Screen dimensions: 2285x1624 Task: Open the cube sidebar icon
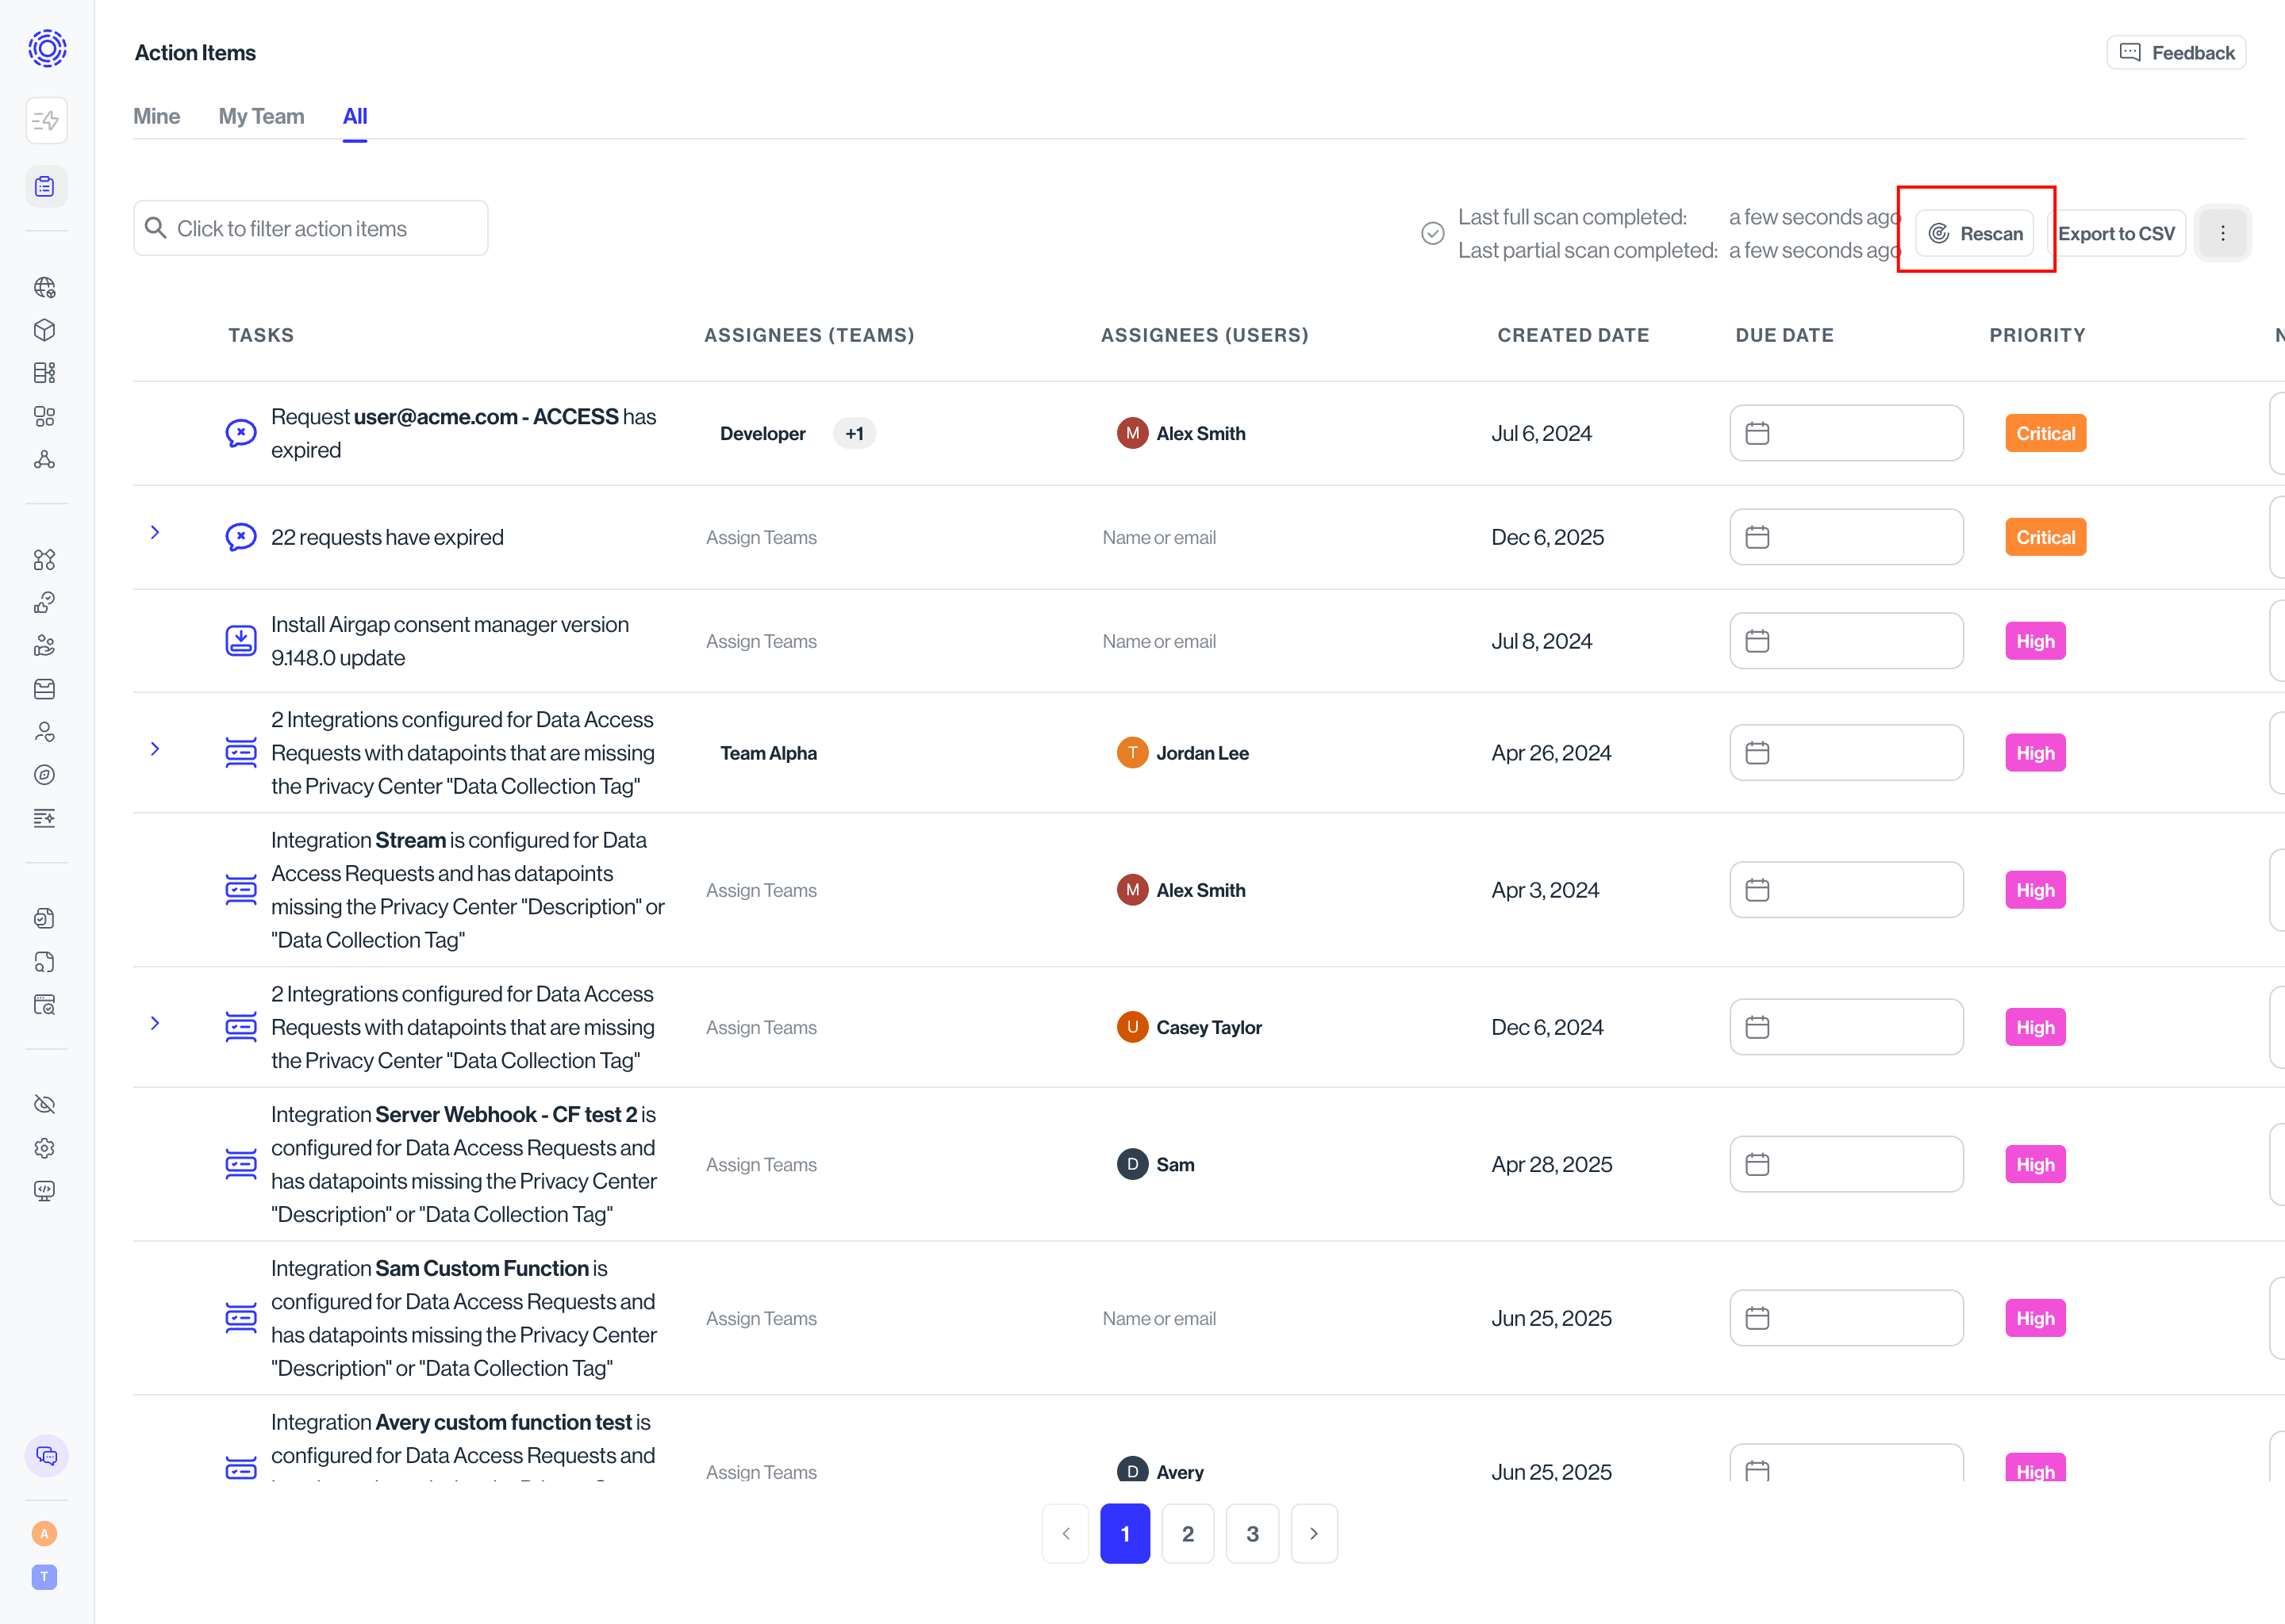[44, 330]
